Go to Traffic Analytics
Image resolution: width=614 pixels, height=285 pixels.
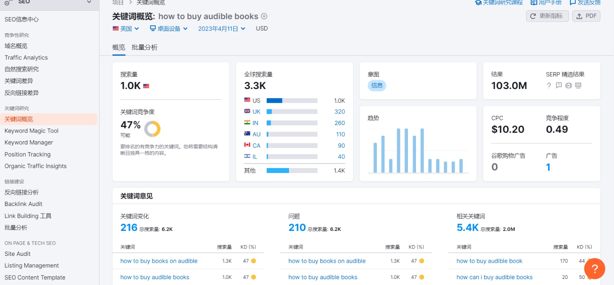26,58
